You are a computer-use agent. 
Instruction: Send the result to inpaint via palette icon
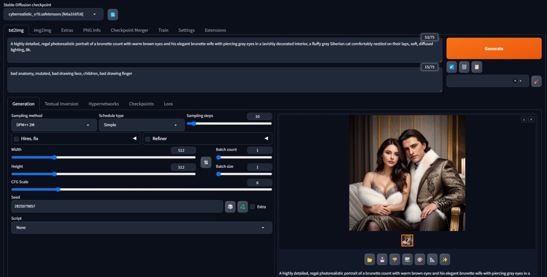coord(420,259)
